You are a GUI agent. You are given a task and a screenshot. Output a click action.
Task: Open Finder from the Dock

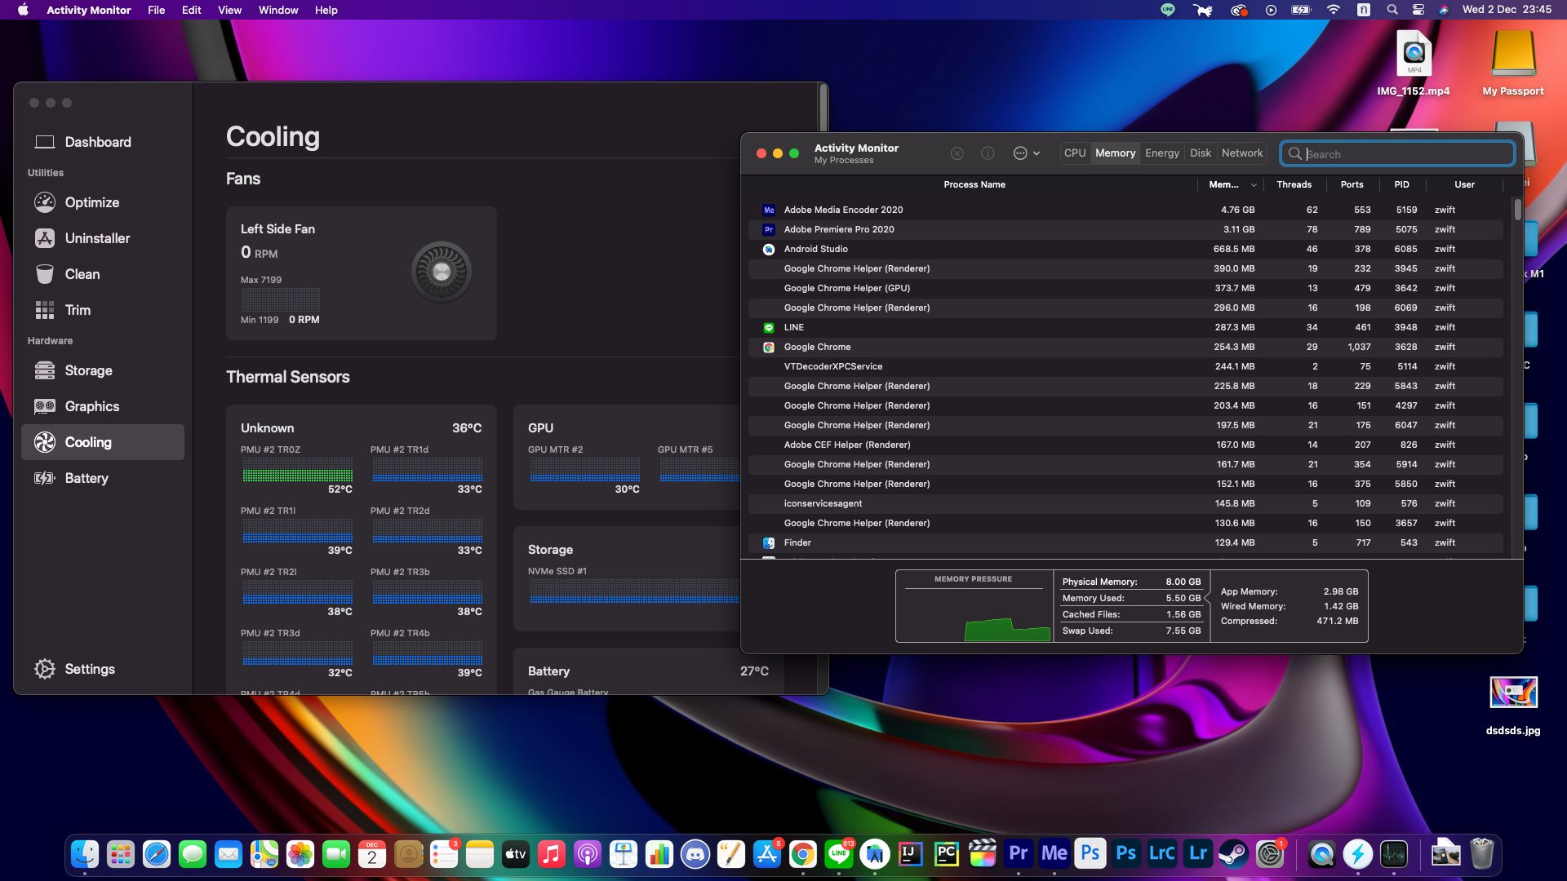pyautogui.click(x=85, y=854)
